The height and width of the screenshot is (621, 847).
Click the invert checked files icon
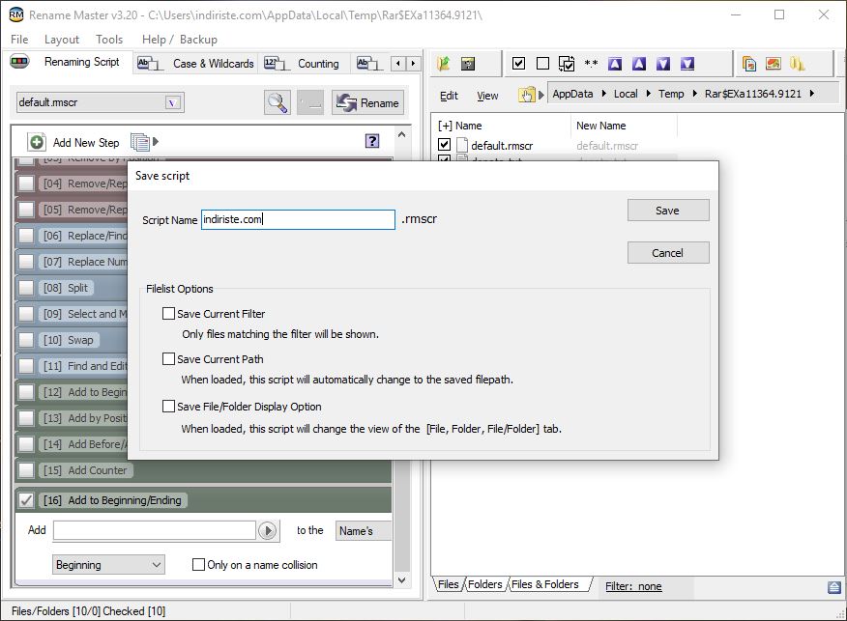[566, 64]
